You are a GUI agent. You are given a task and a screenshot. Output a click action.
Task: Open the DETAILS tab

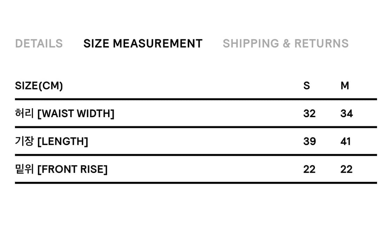tap(39, 43)
